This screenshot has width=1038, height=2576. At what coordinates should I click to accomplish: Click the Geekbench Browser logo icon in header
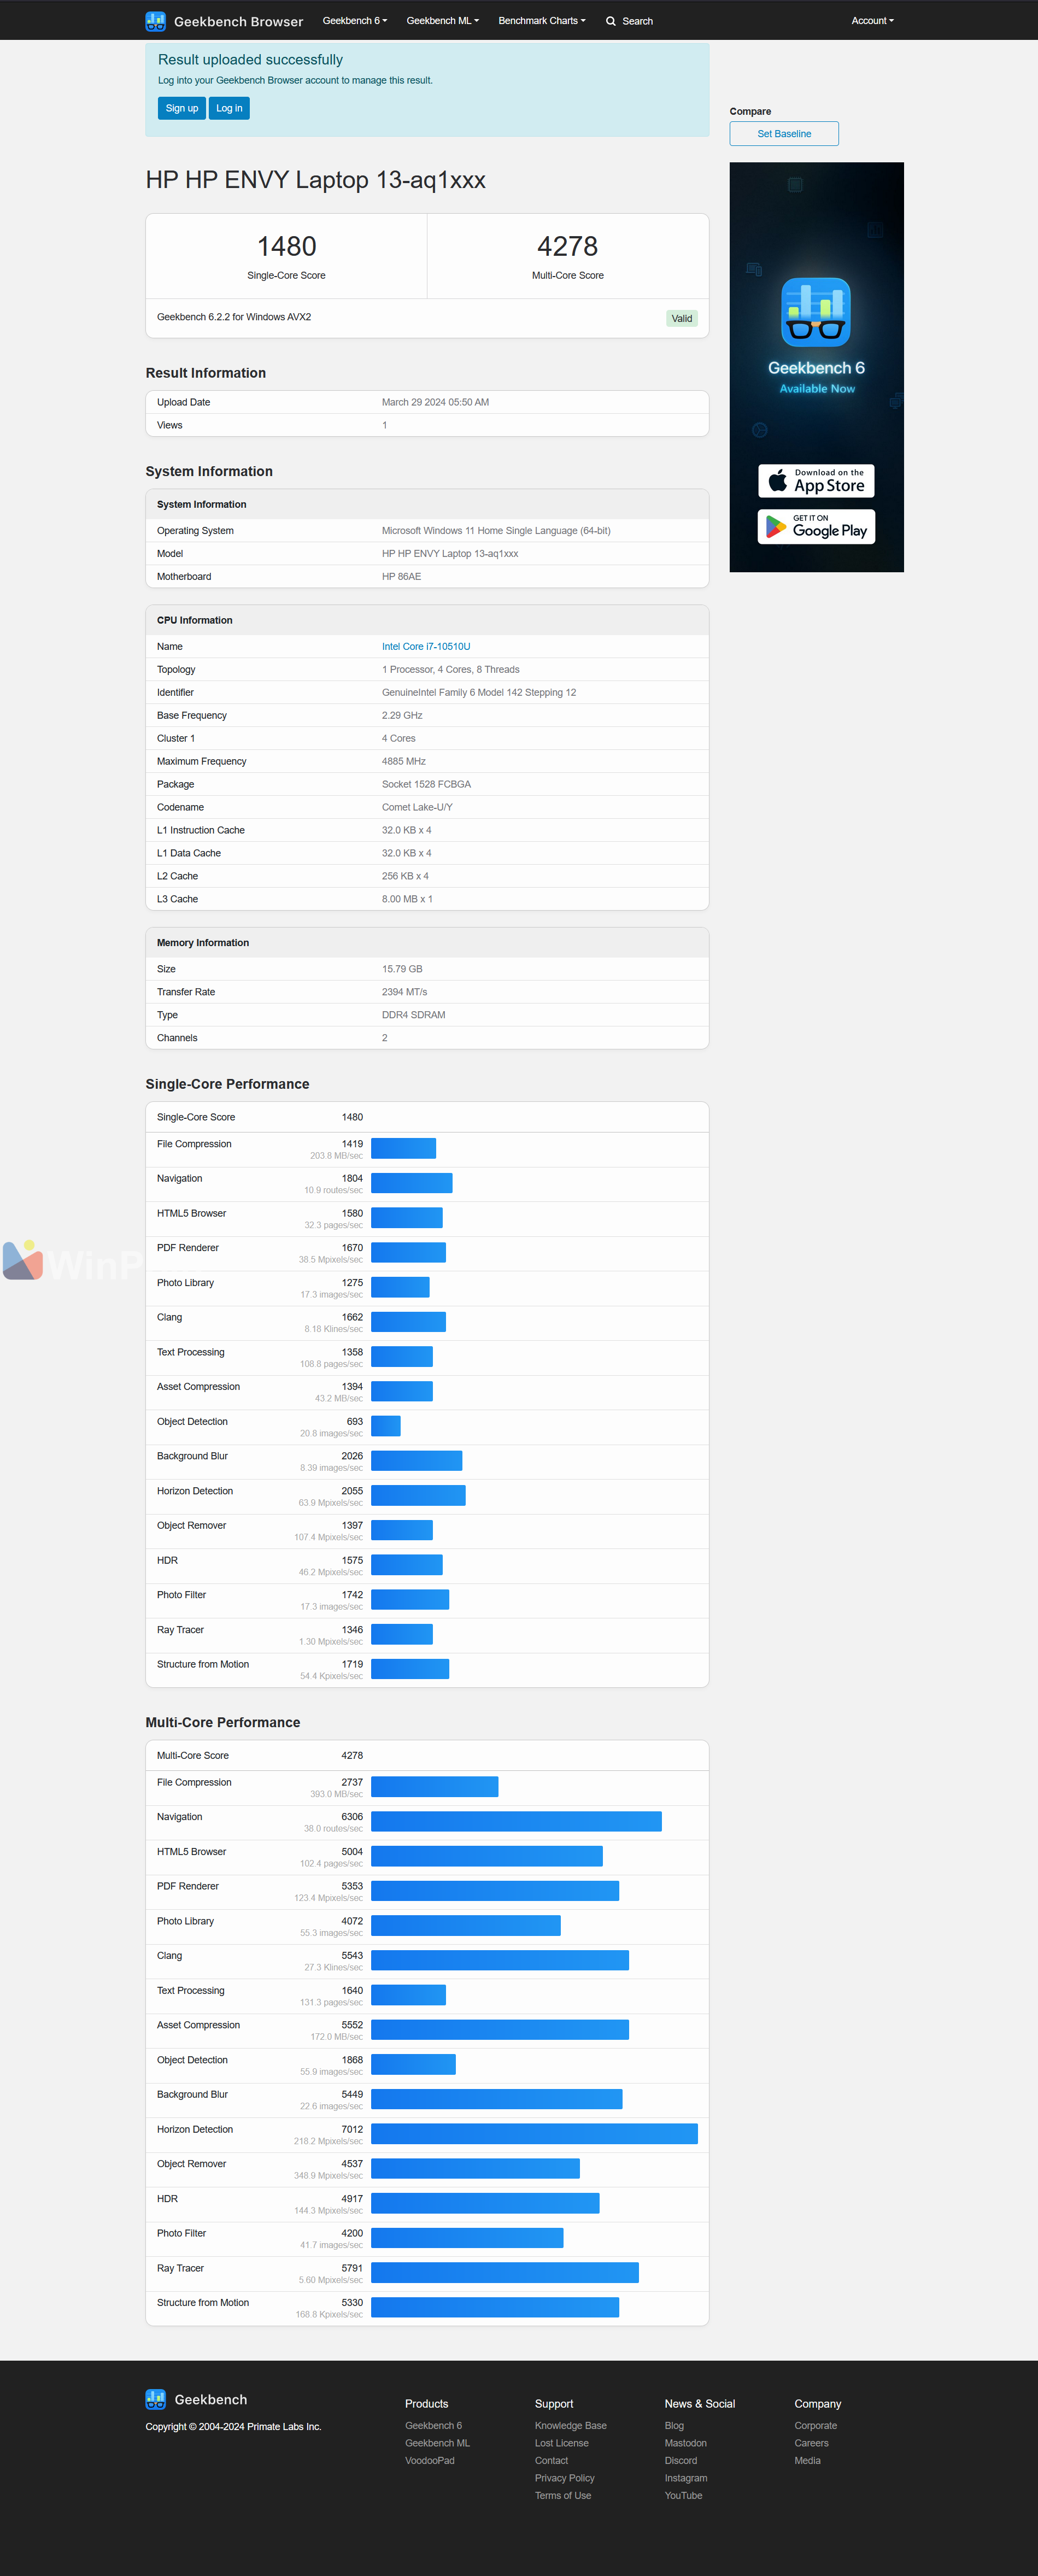[x=155, y=21]
